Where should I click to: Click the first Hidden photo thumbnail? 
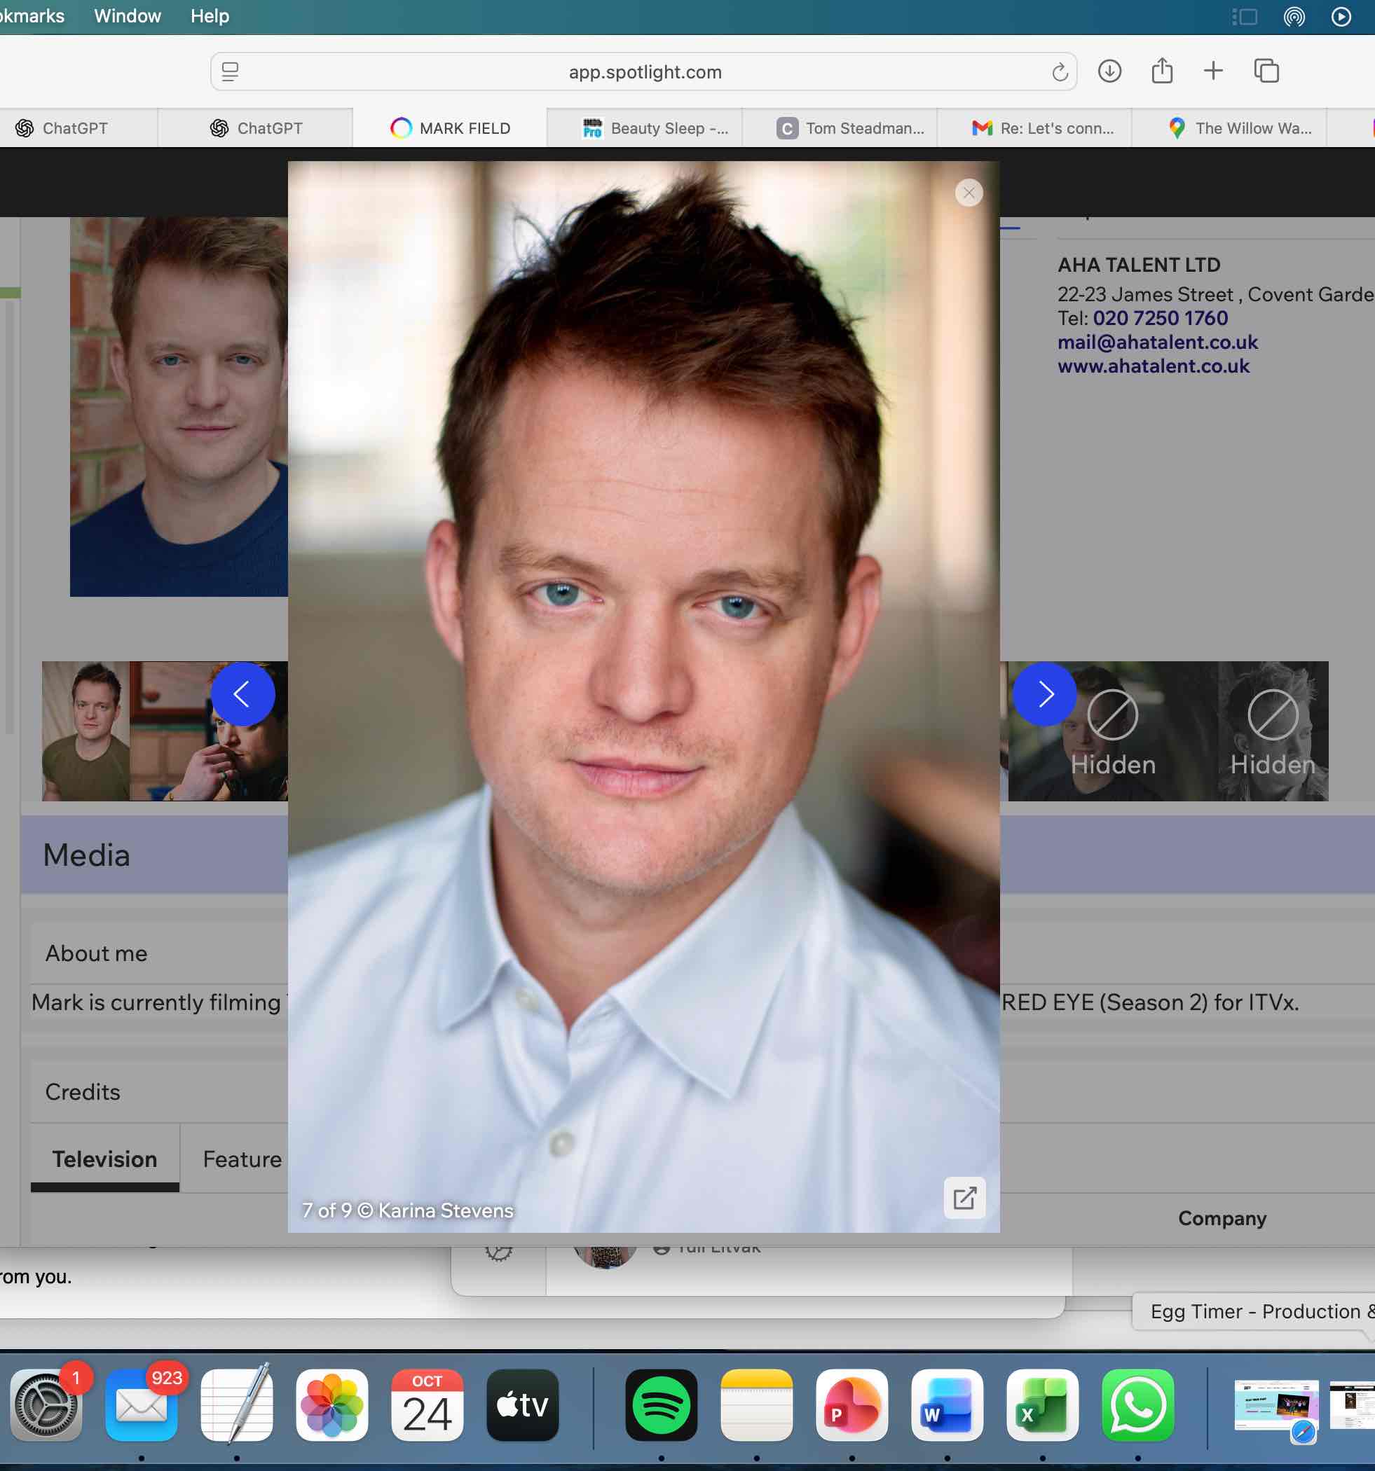tap(1112, 731)
